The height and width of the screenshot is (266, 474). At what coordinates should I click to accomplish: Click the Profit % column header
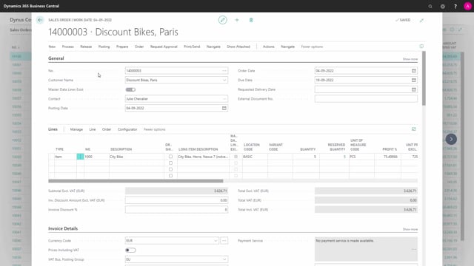390,149
